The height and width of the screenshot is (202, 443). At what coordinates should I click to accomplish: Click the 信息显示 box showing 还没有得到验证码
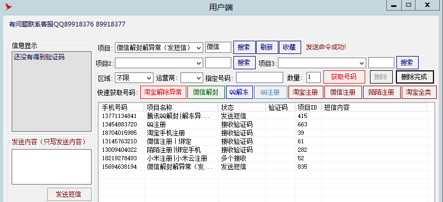51,91
